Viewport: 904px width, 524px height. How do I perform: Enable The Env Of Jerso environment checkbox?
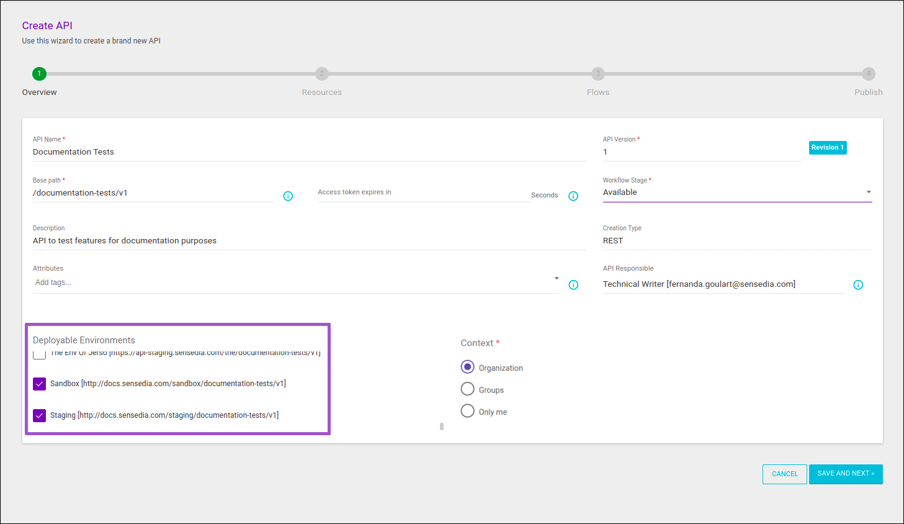pyautogui.click(x=39, y=354)
